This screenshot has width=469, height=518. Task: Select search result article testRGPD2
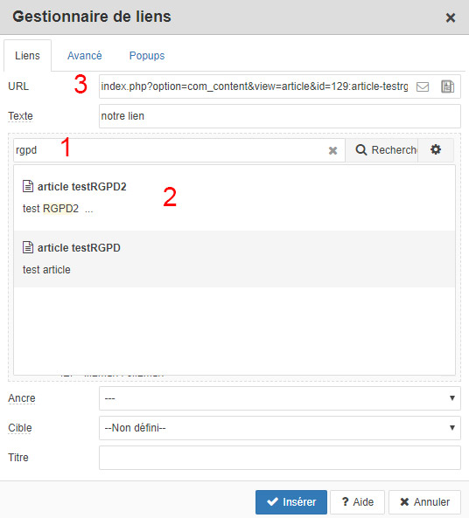234,198
